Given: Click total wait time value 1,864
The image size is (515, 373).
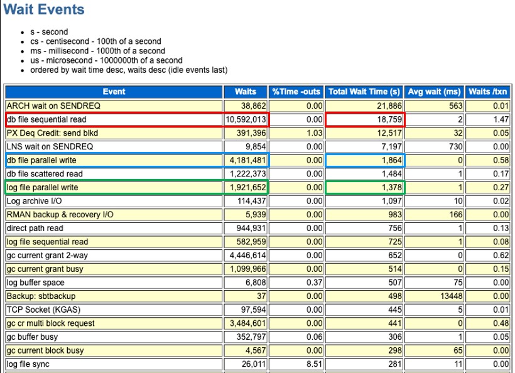Looking at the screenshot, I should click(391, 160).
